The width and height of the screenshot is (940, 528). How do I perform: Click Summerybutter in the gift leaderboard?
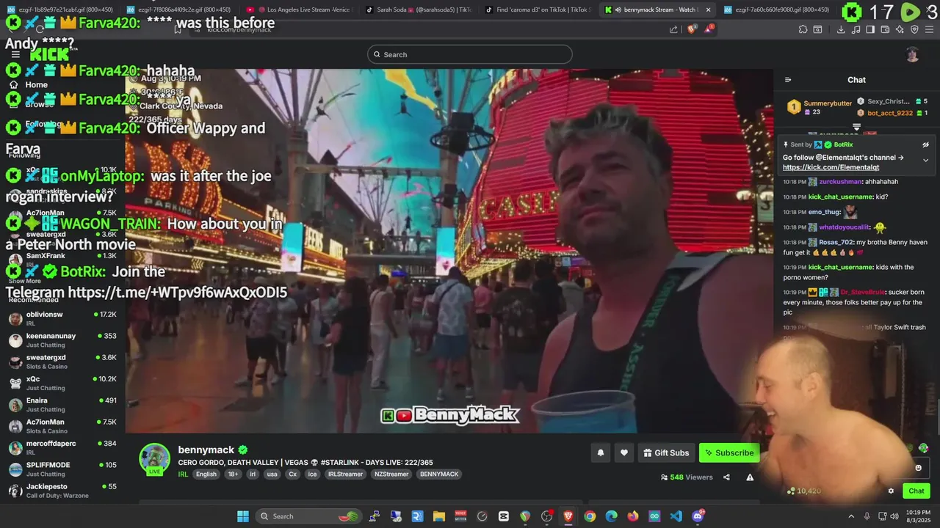pyautogui.click(x=828, y=103)
